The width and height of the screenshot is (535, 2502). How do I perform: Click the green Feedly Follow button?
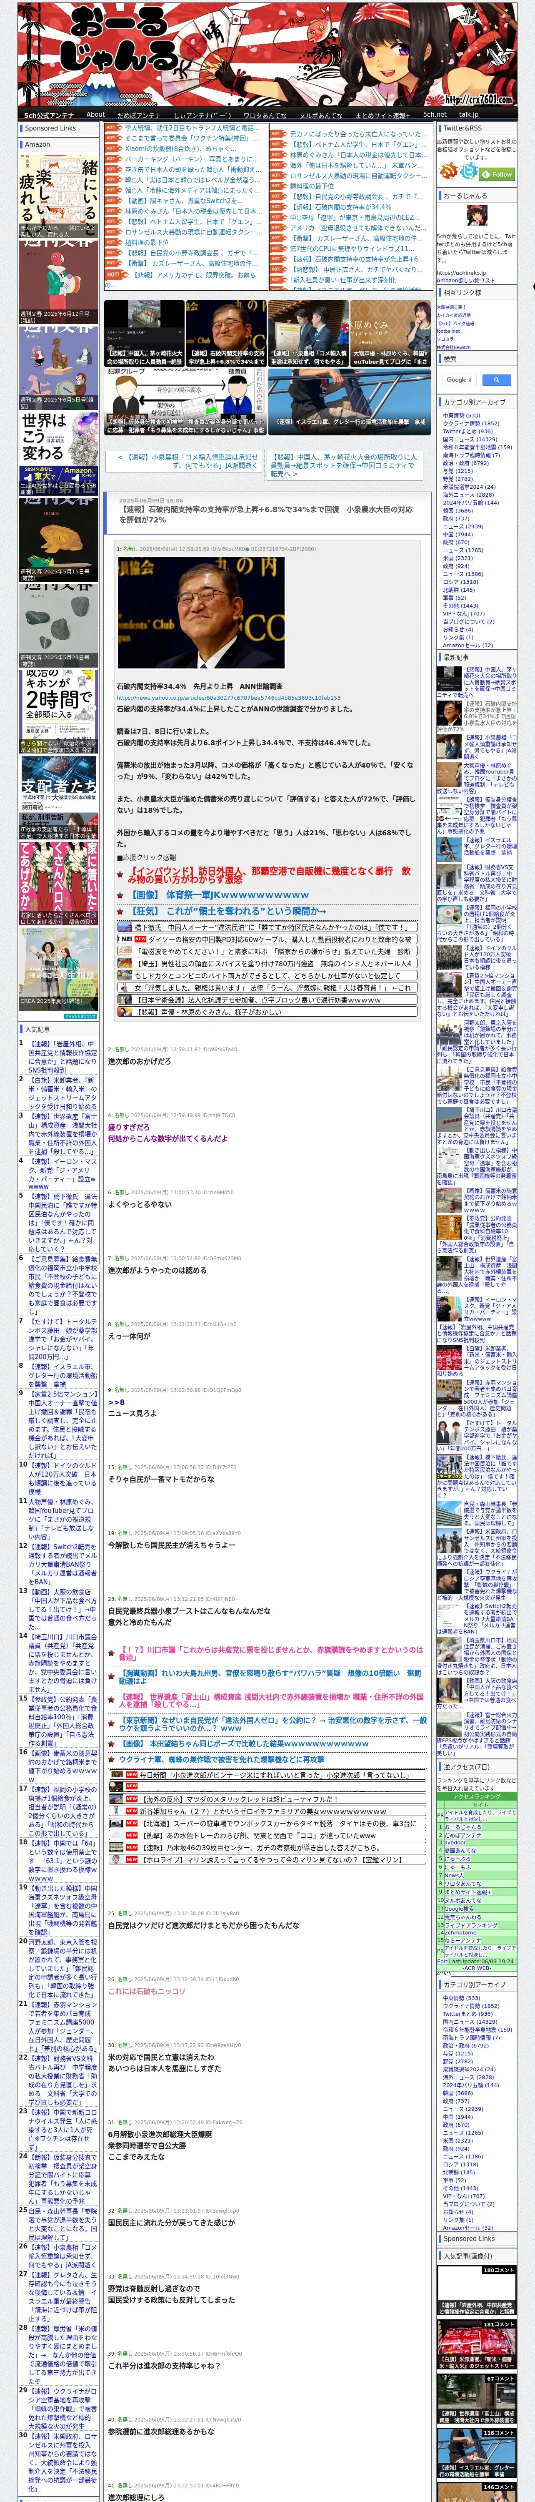pos(497,174)
